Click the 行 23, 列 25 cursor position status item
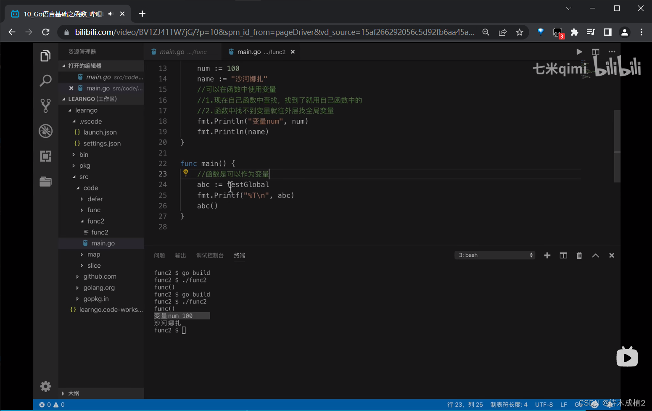The height and width of the screenshot is (411, 652). pos(465,405)
